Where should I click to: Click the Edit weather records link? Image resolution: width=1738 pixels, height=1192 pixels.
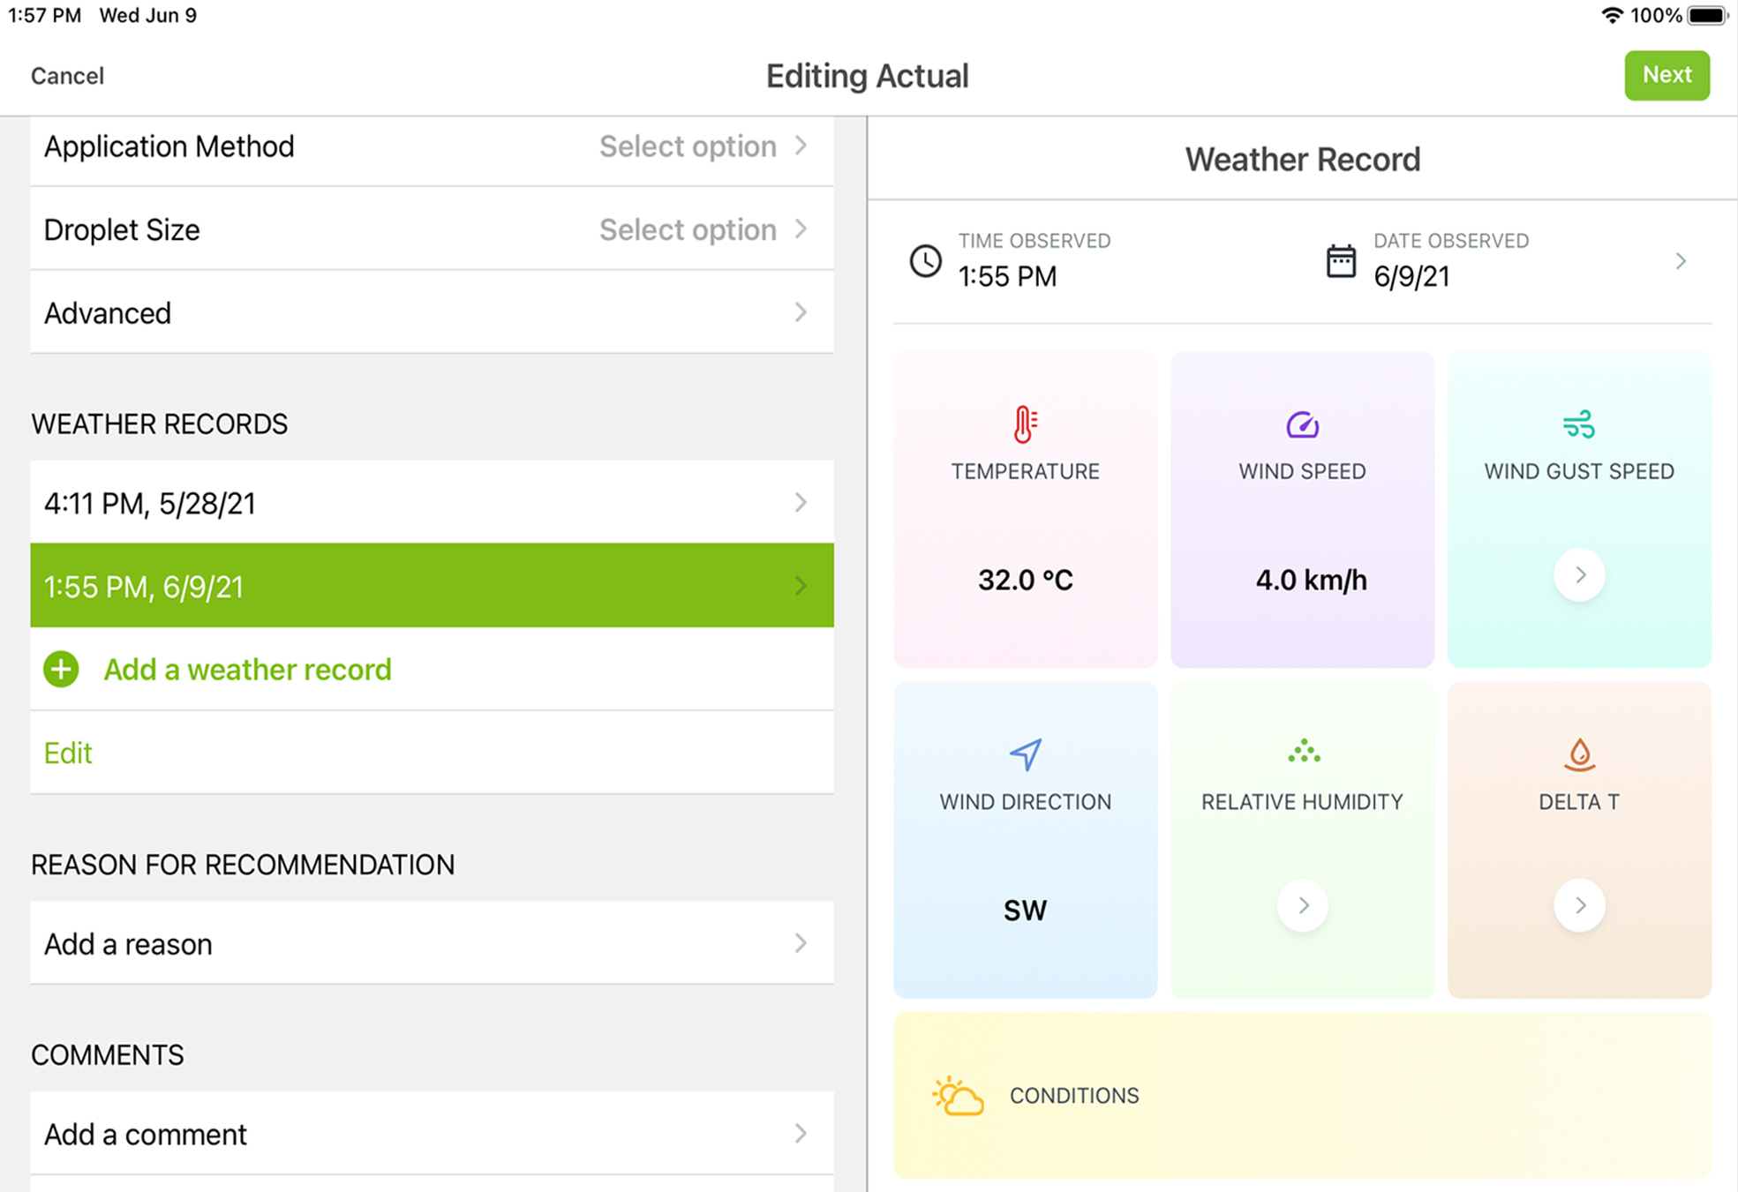(68, 753)
